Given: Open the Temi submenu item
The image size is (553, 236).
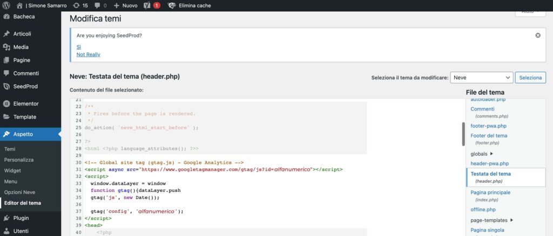Looking at the screenshot, I should [x=10, y=149].
